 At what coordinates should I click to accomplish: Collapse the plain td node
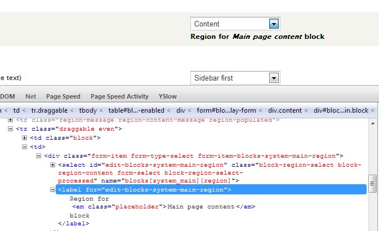[x=24, y=147]
